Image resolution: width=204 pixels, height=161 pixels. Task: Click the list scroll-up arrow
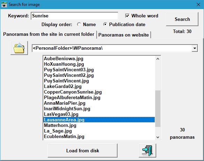pyautogui.click(x=158, y=59)
